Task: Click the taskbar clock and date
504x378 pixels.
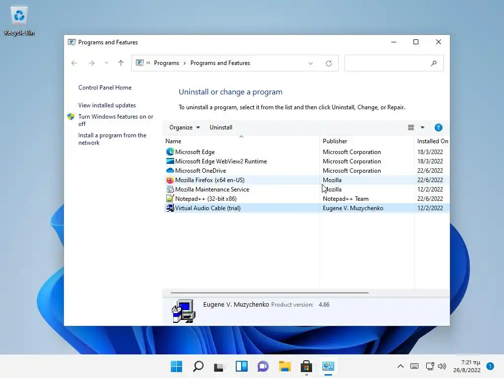Action: (x=467, y=366)
